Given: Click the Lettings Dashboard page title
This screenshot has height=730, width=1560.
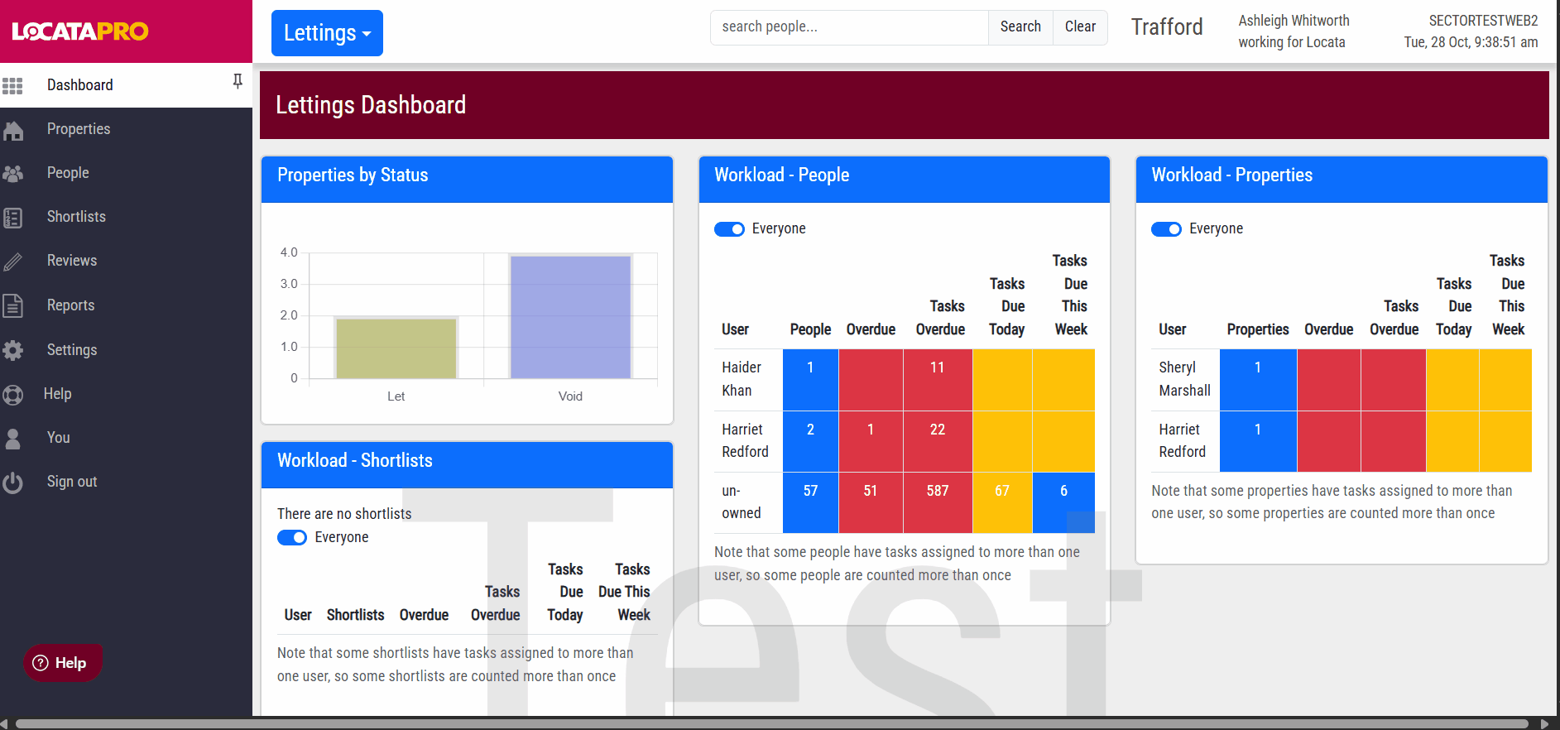Looking at the screenshot, I should [371, 105].
